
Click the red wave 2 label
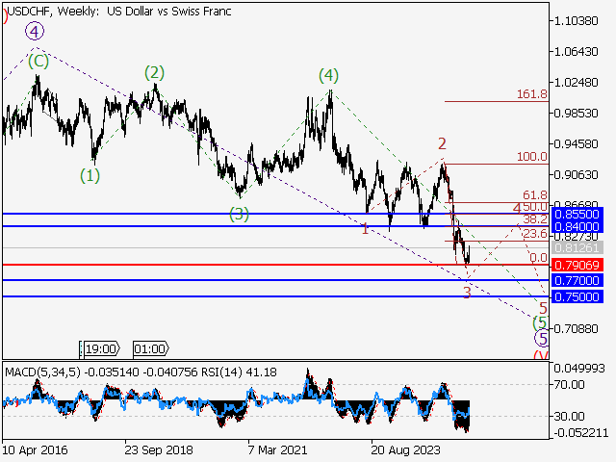pyautogui.click(x=442, y=143)
